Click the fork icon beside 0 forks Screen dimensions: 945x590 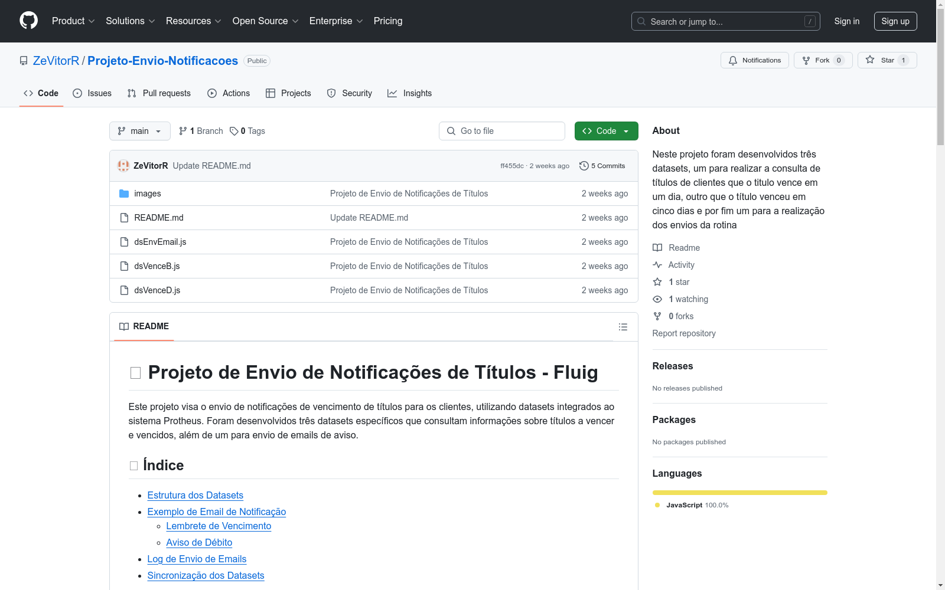657,316
